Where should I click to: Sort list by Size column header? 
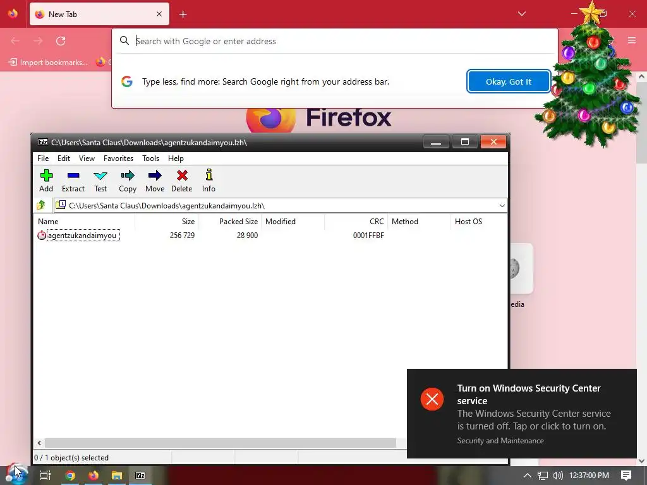click(x=167, y=222)
